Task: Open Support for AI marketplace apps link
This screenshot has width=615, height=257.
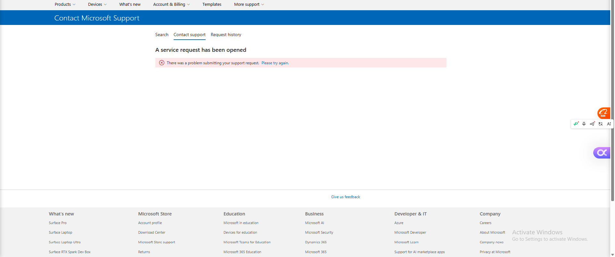Action: (420, 252)
